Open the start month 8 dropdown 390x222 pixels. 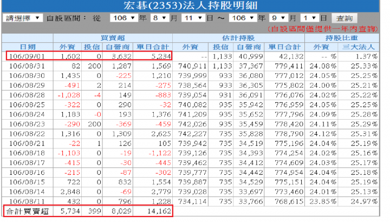160,18
